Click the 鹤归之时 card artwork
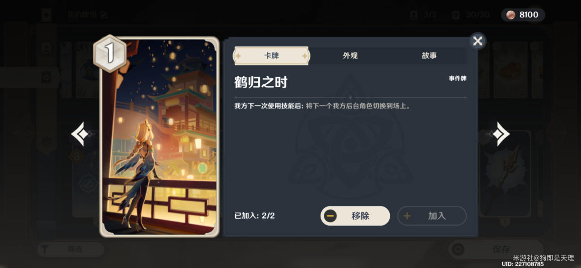The image size is (581, 268). tap(159, 136)
